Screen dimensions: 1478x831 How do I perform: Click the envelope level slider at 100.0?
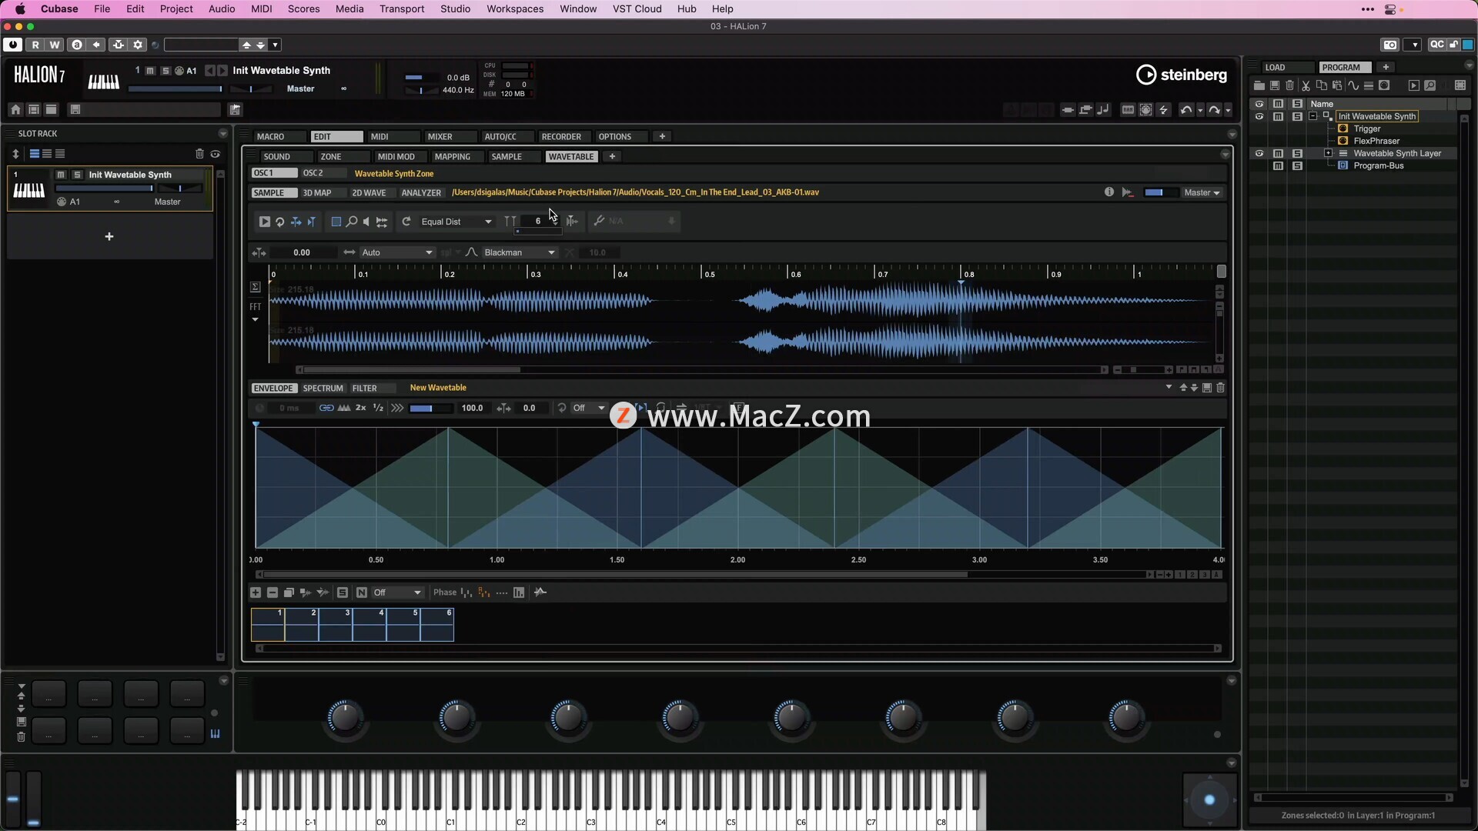(430, 409)
